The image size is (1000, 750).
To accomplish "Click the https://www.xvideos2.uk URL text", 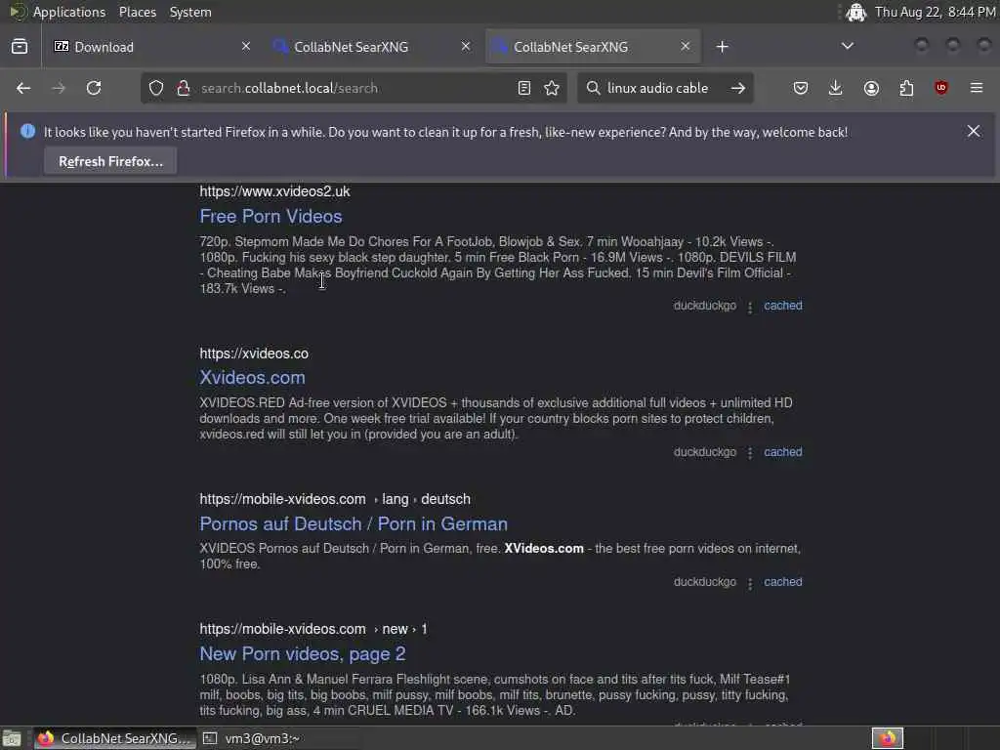I will pyautogui.click(x=274, y=191).
